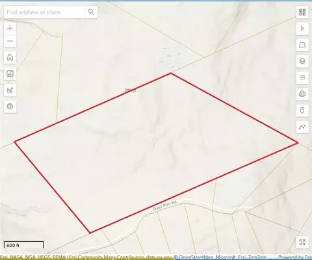The image size is (312, 260).
Task: Toggle fullscreen with expand arrows icon
Action: point(302,242)
